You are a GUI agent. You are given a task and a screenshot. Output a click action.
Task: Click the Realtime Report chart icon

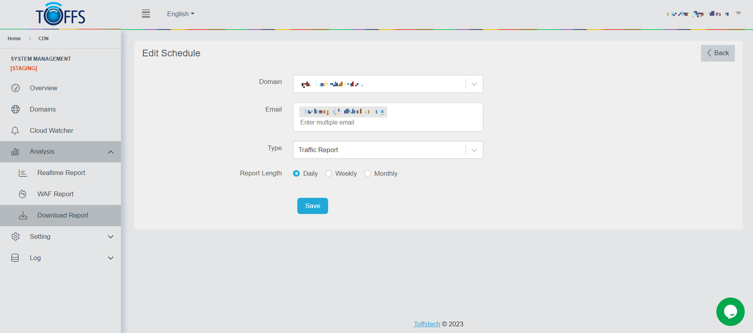point(23,173)
